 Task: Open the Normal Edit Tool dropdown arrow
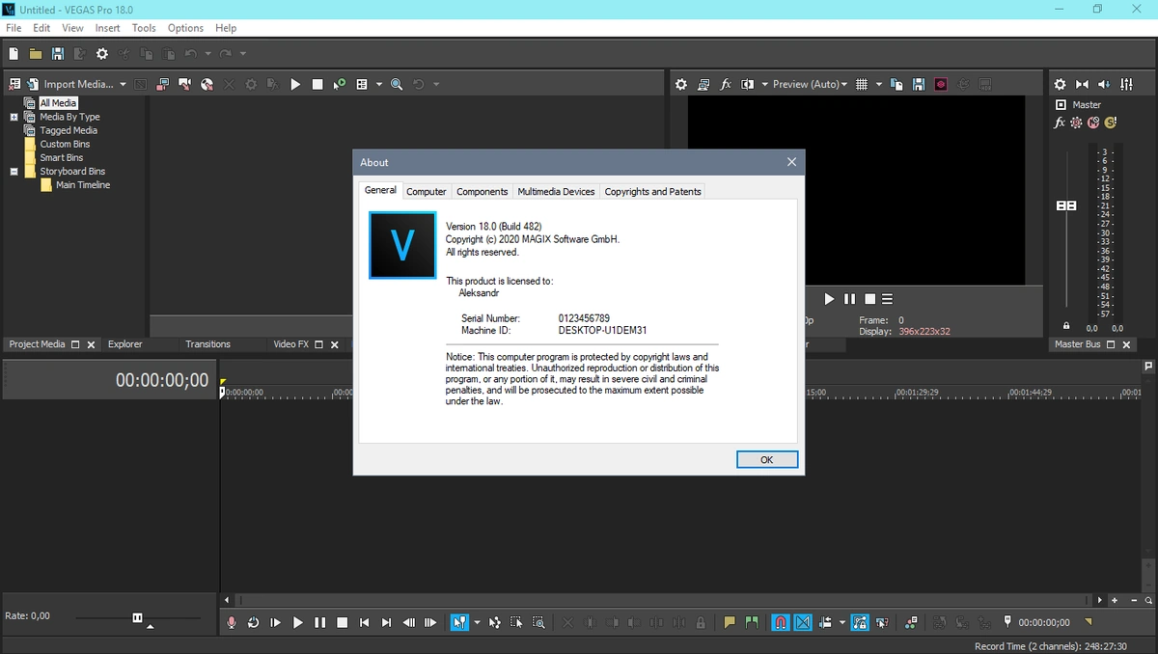click(x=477, y=623)
